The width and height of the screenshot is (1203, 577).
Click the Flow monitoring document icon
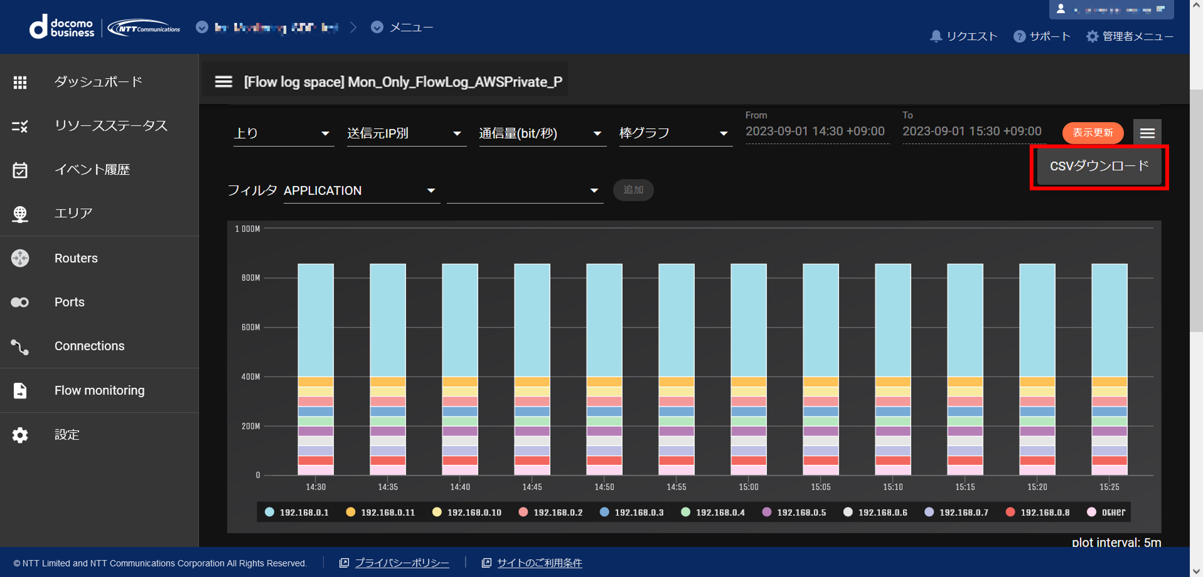(x=20, y=390)
